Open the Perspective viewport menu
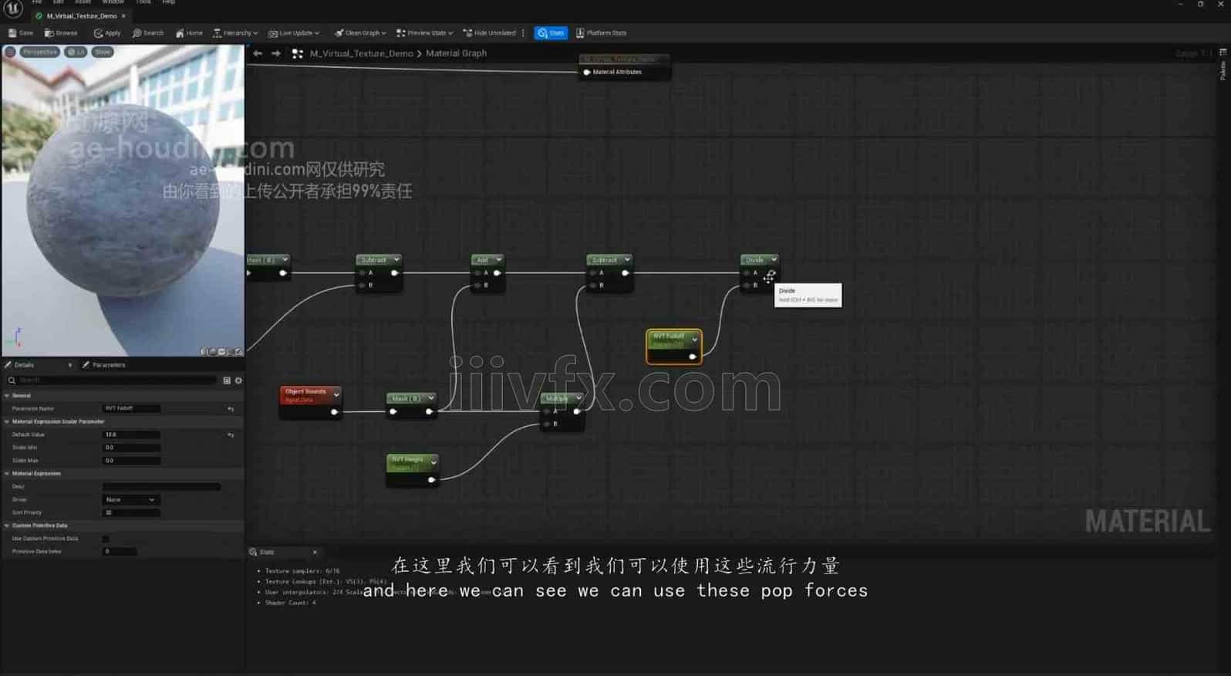Image resolution: width=1231 pixels, height=676 pixels. 39,52
